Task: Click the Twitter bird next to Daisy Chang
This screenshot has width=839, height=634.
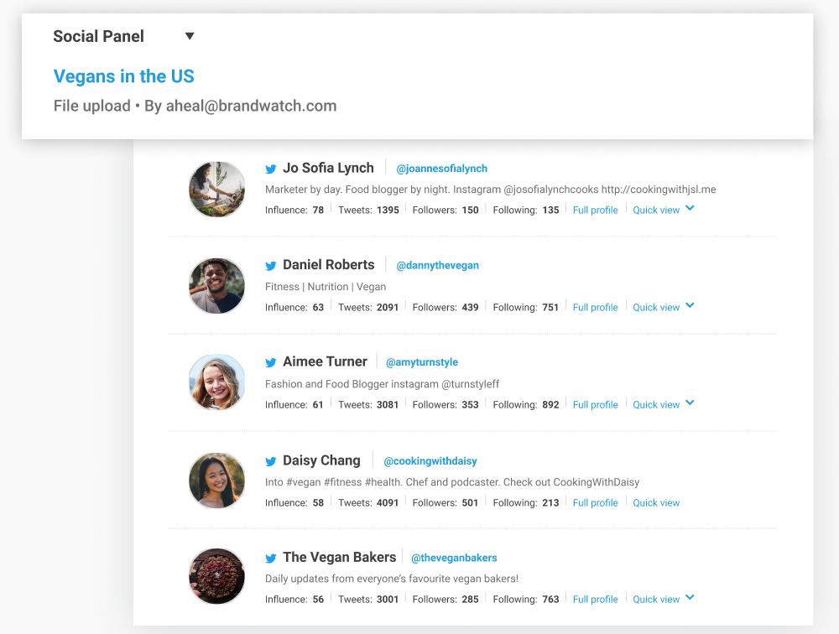Action: tap(271, 461)
